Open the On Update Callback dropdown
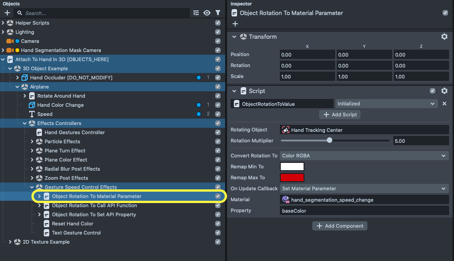The width and height of the screenshot is (454, 261). pos(364,188)
